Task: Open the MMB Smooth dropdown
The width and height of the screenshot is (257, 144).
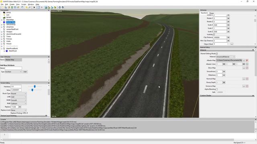Action: click(x=18, y=100)
